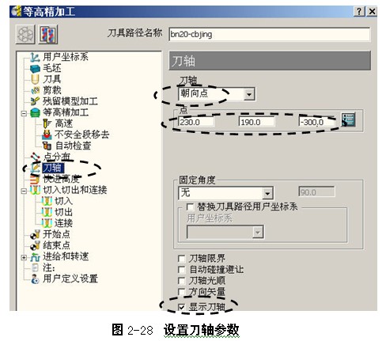Enable the 自动碰撞避让 checkbox

pyautogui.click(x=181, y=270)
